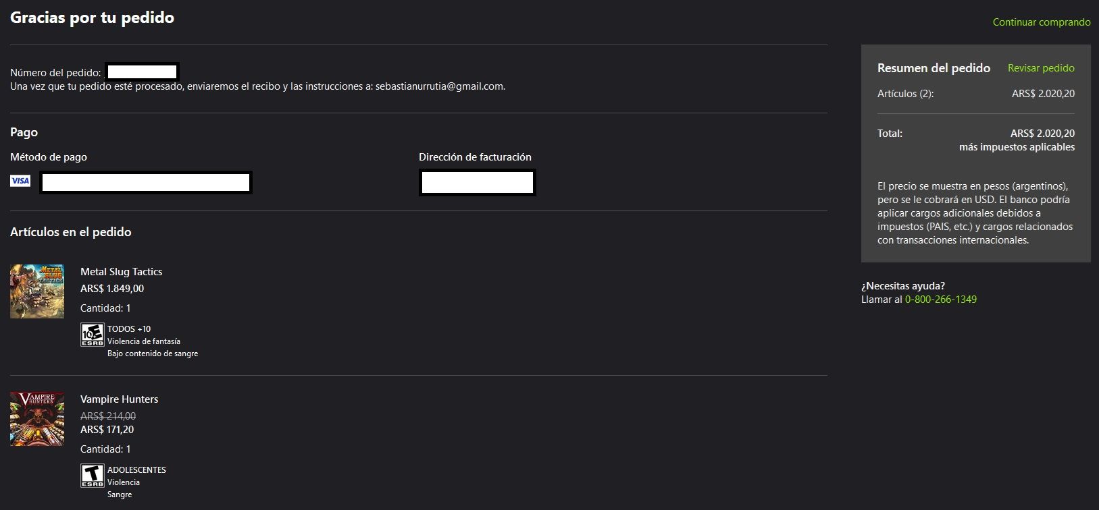Image resolution: width=1099 pixels, height=510 pixels.
Task: Click the Resumen del pedido heading
Action: click(934, 68)
